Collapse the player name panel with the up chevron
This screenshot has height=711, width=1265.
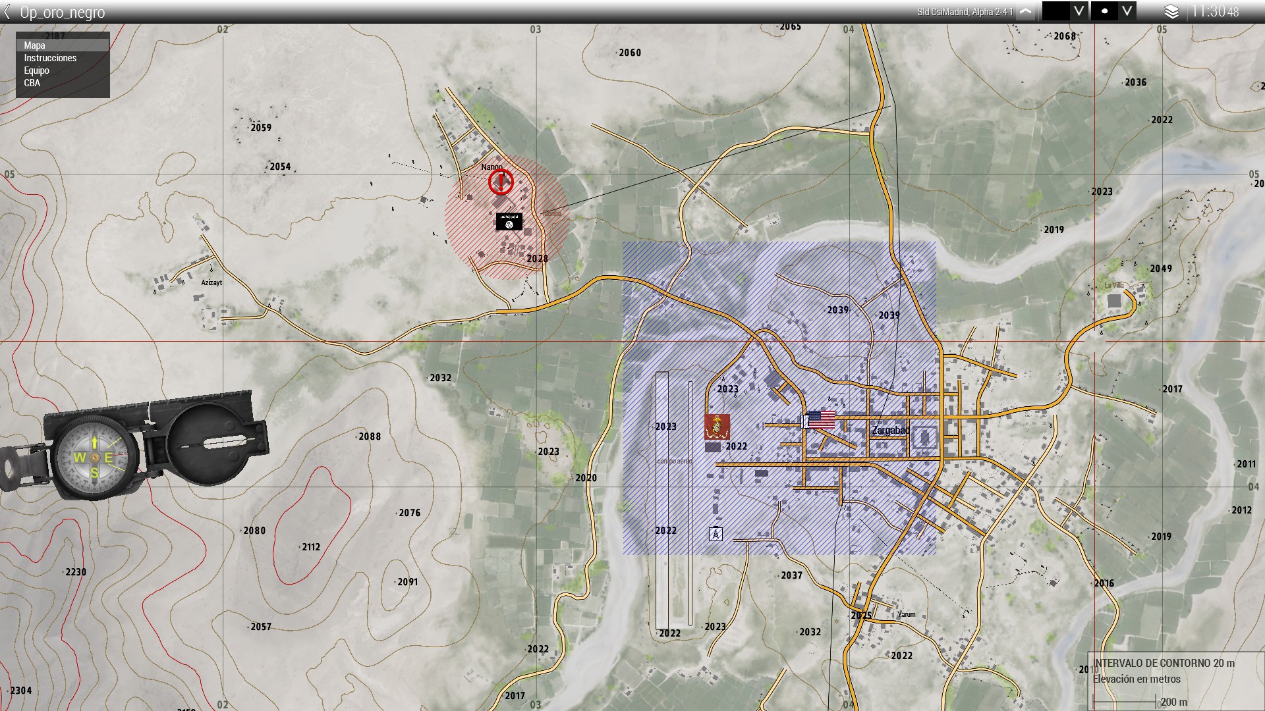click(1026, 11)
